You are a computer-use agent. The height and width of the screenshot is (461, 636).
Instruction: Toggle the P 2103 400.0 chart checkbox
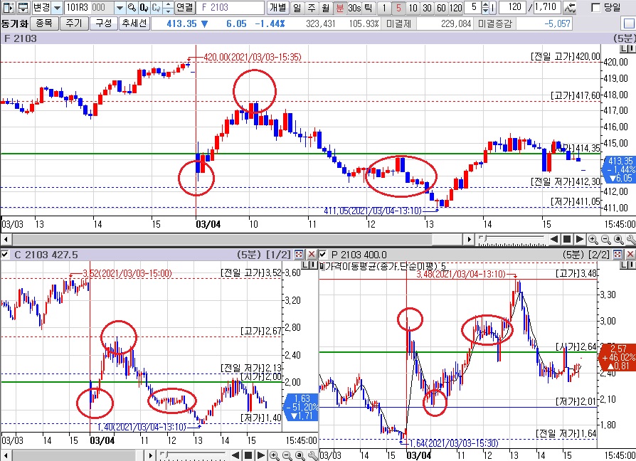(323, 254)
